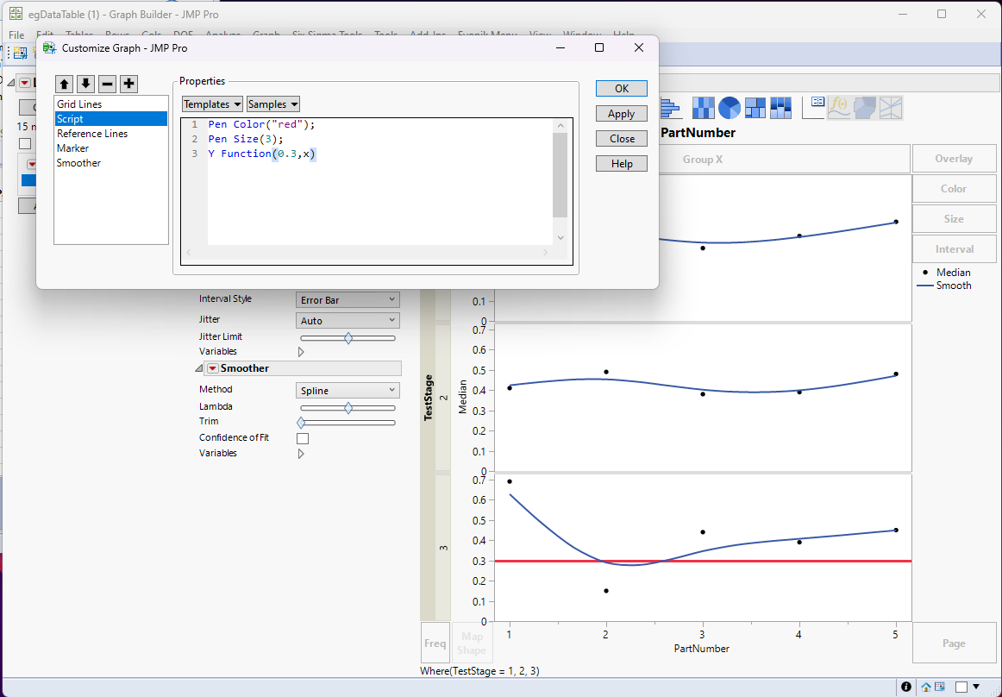Select the Treemap element icon
Image resolution: width=1002 pixels, height=697 pixels.
click(755, 108)
